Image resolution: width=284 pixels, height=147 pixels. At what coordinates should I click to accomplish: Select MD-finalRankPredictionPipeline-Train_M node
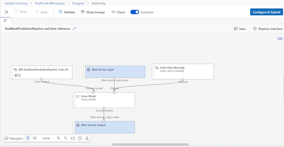pyautogui.click(x=41, y=72)
